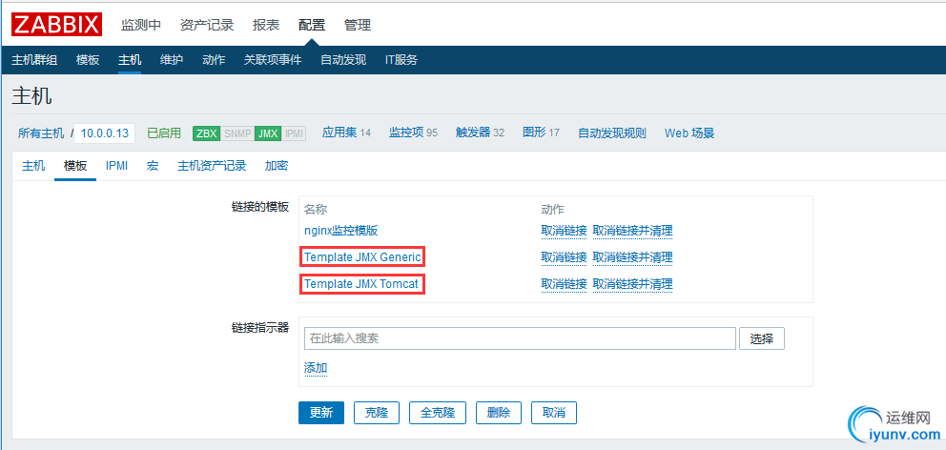This screenshot has height=450, width=946.
Task: Click the 已启用 status link
Action: 164,133
